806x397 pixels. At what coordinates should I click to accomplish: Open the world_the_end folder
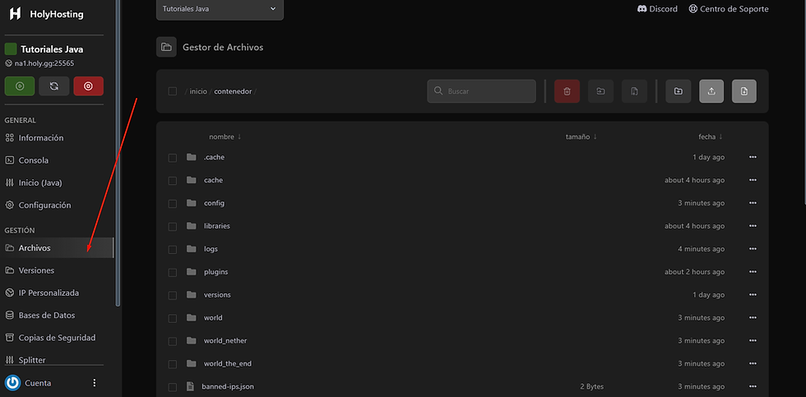(x=228, y=363)
